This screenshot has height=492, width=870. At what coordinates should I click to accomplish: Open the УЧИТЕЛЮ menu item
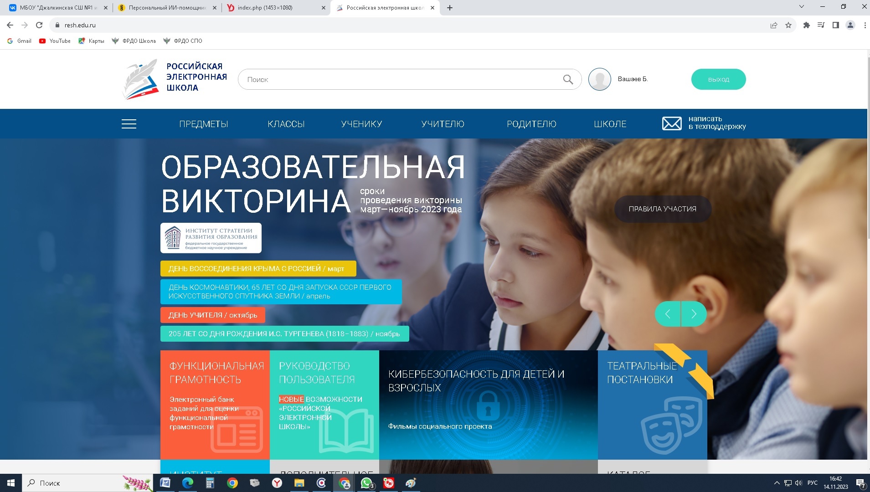coord(443,124)
